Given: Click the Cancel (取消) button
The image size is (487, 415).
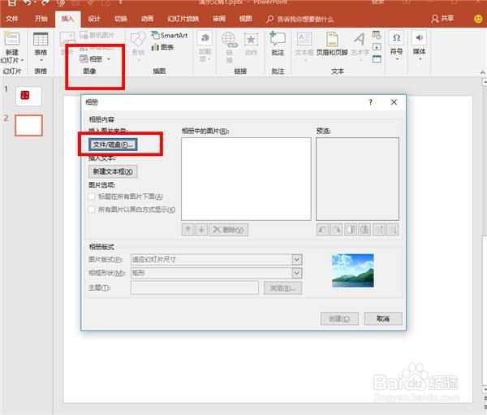Looking at the screenshot, I should tap(383, 318).
